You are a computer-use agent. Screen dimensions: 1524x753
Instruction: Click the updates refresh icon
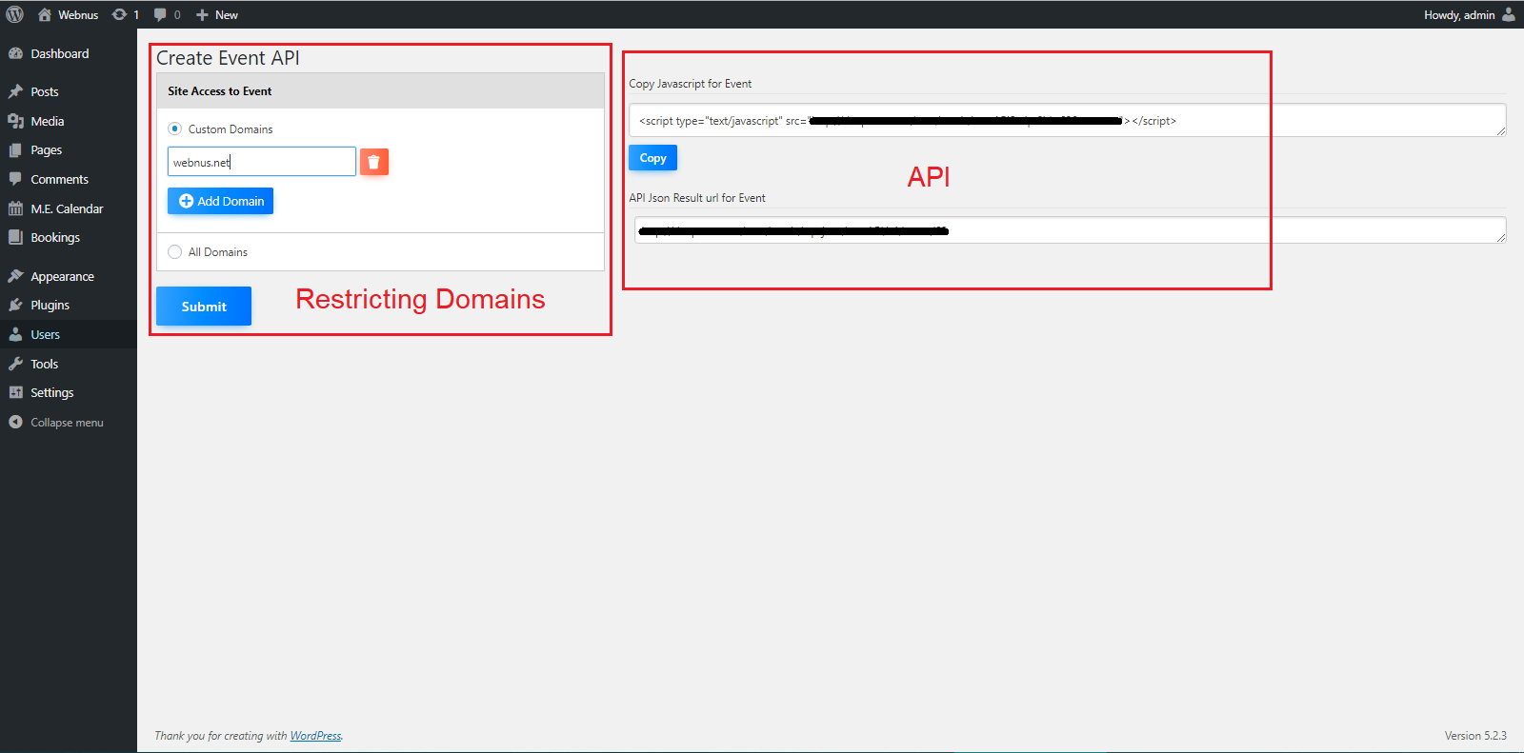[119, 14]
